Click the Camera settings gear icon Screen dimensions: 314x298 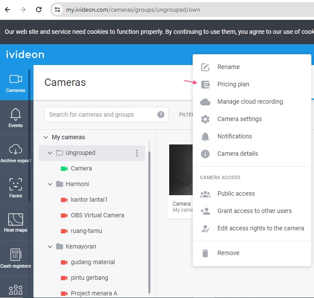[205, 119]
